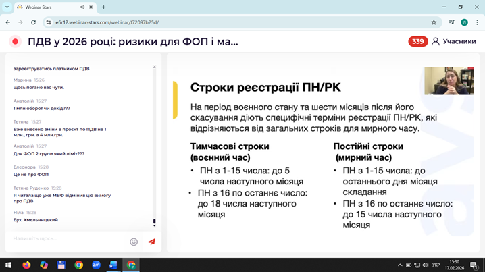Toggle the system volume icon in tray
485x272 pixels.
coord(425,265)
